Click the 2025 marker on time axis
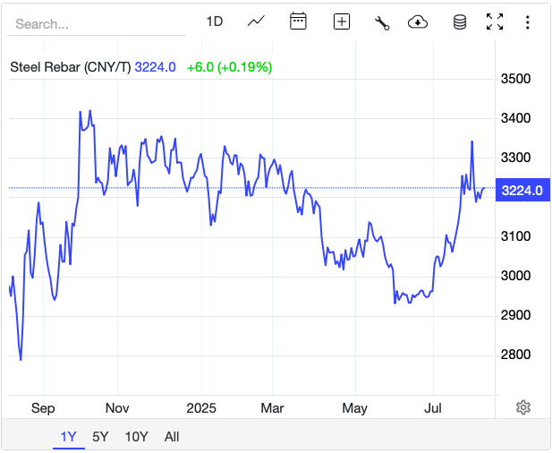The height and width of the screenshot is (453, 552). (200, 408)
